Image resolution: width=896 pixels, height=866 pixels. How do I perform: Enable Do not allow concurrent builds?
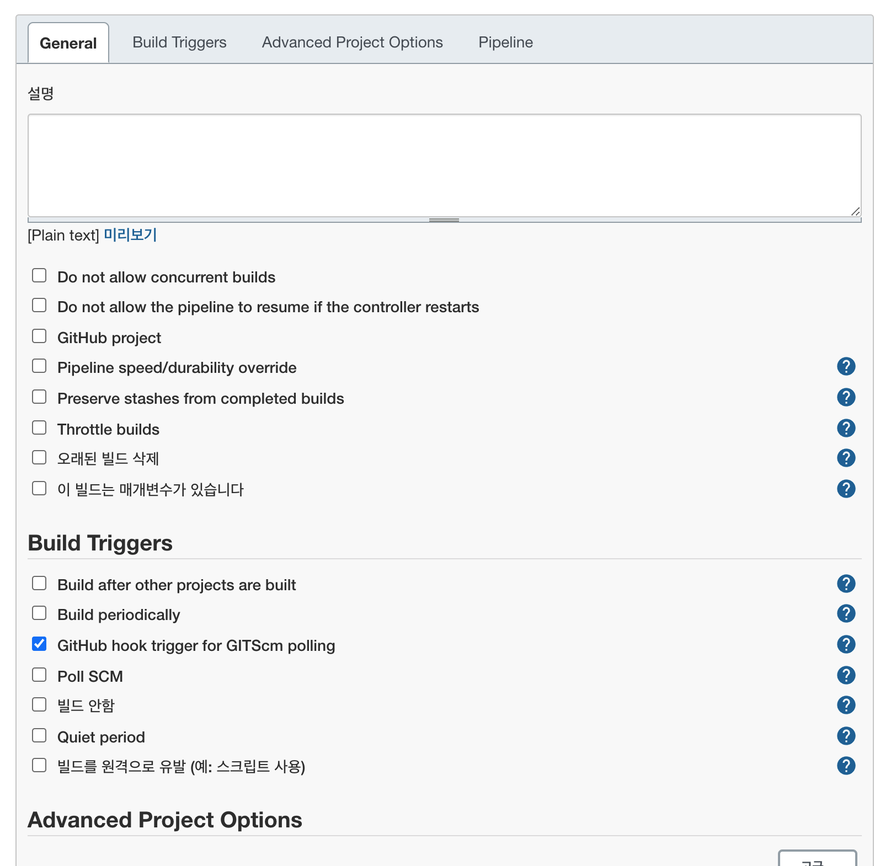pyautogui.click(x=39, y=275)
